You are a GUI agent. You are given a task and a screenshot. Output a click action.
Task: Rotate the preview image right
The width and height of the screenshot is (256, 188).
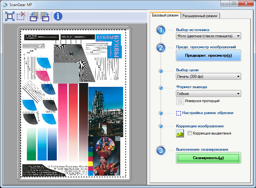coord(45,16)
